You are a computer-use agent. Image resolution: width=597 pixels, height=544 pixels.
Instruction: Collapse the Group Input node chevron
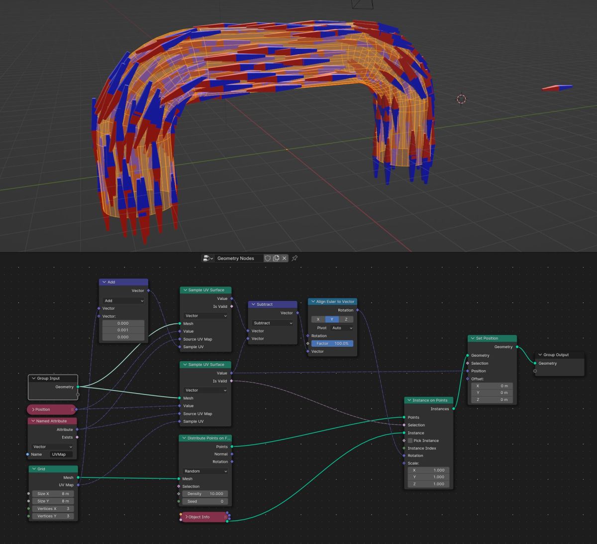click(x=34, y=378)
